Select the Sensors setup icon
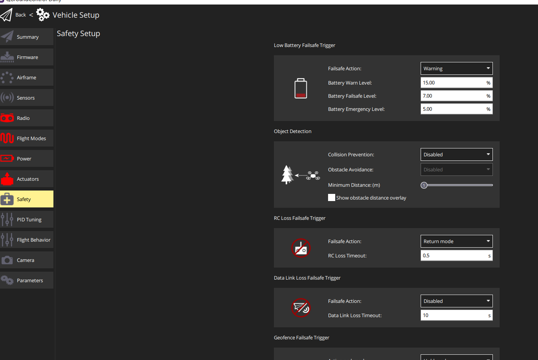 (x=7, y=97)
